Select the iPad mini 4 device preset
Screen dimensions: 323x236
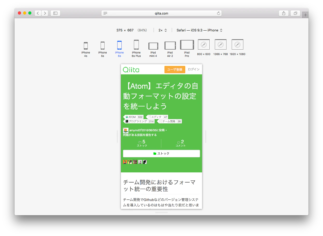pyautogui.click(x=153, y=50)
